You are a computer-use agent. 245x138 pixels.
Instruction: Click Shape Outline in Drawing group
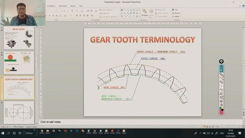pyautogui.click(x=162, y=13)
